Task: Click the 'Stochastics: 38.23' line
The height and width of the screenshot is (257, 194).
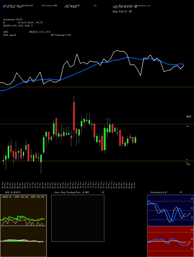Action: coord(12,19)
